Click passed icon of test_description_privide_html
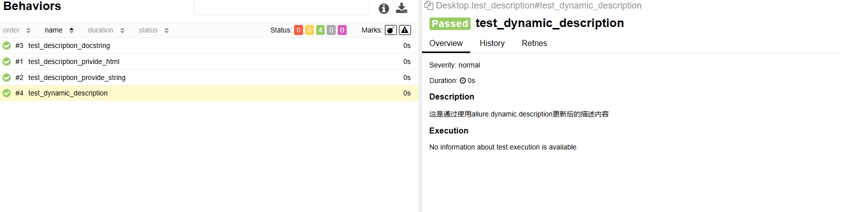This screenshot has height=212, width=847. click(x=7, y=61)
